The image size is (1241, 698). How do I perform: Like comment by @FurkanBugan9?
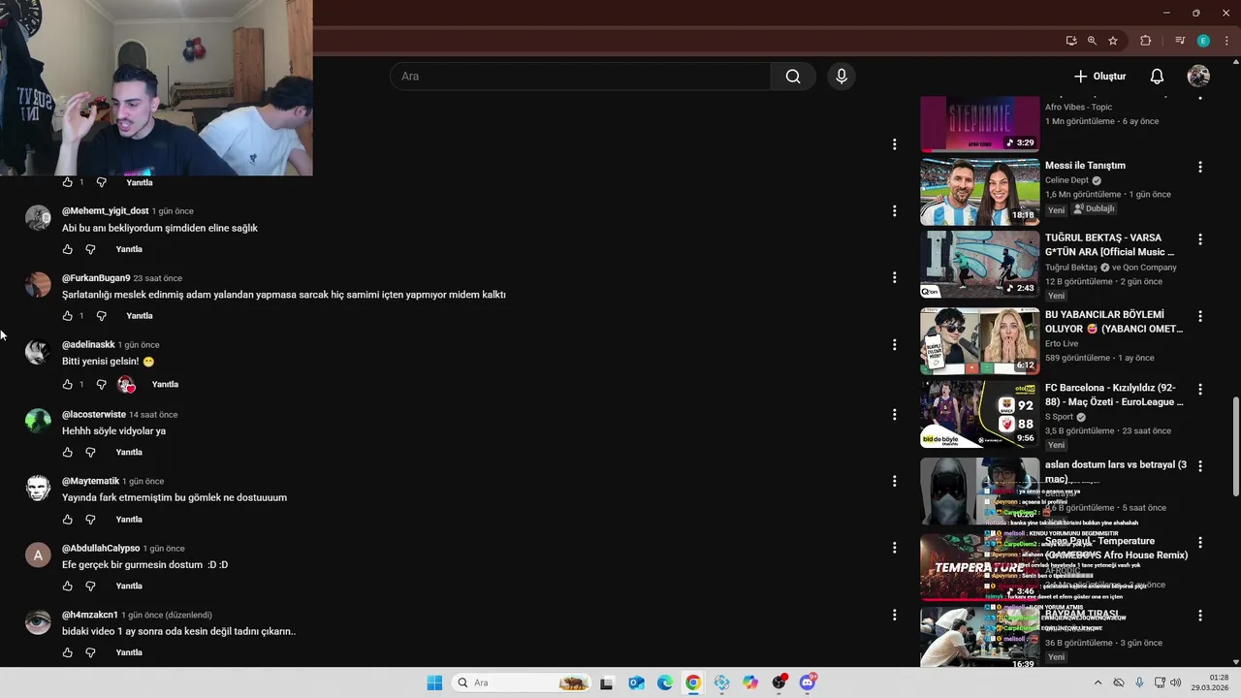[68, 316]
